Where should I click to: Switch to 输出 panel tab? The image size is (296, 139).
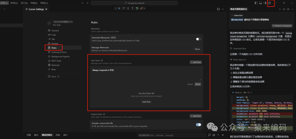(36, 135)
